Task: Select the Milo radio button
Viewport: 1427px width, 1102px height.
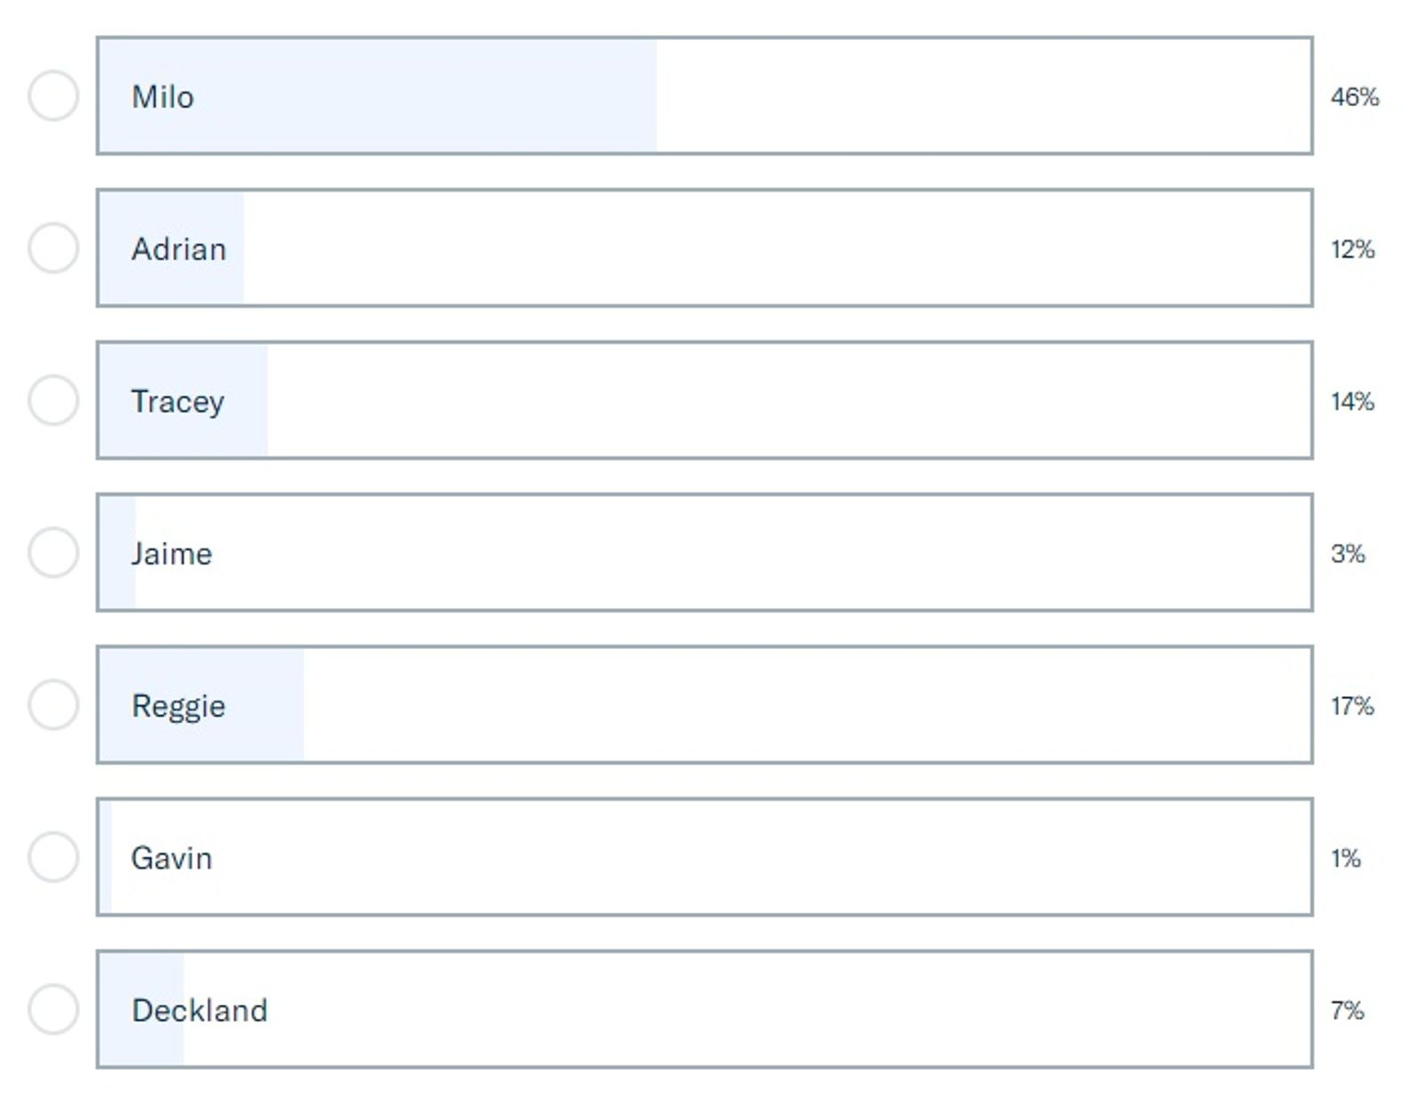Action: 54,95
